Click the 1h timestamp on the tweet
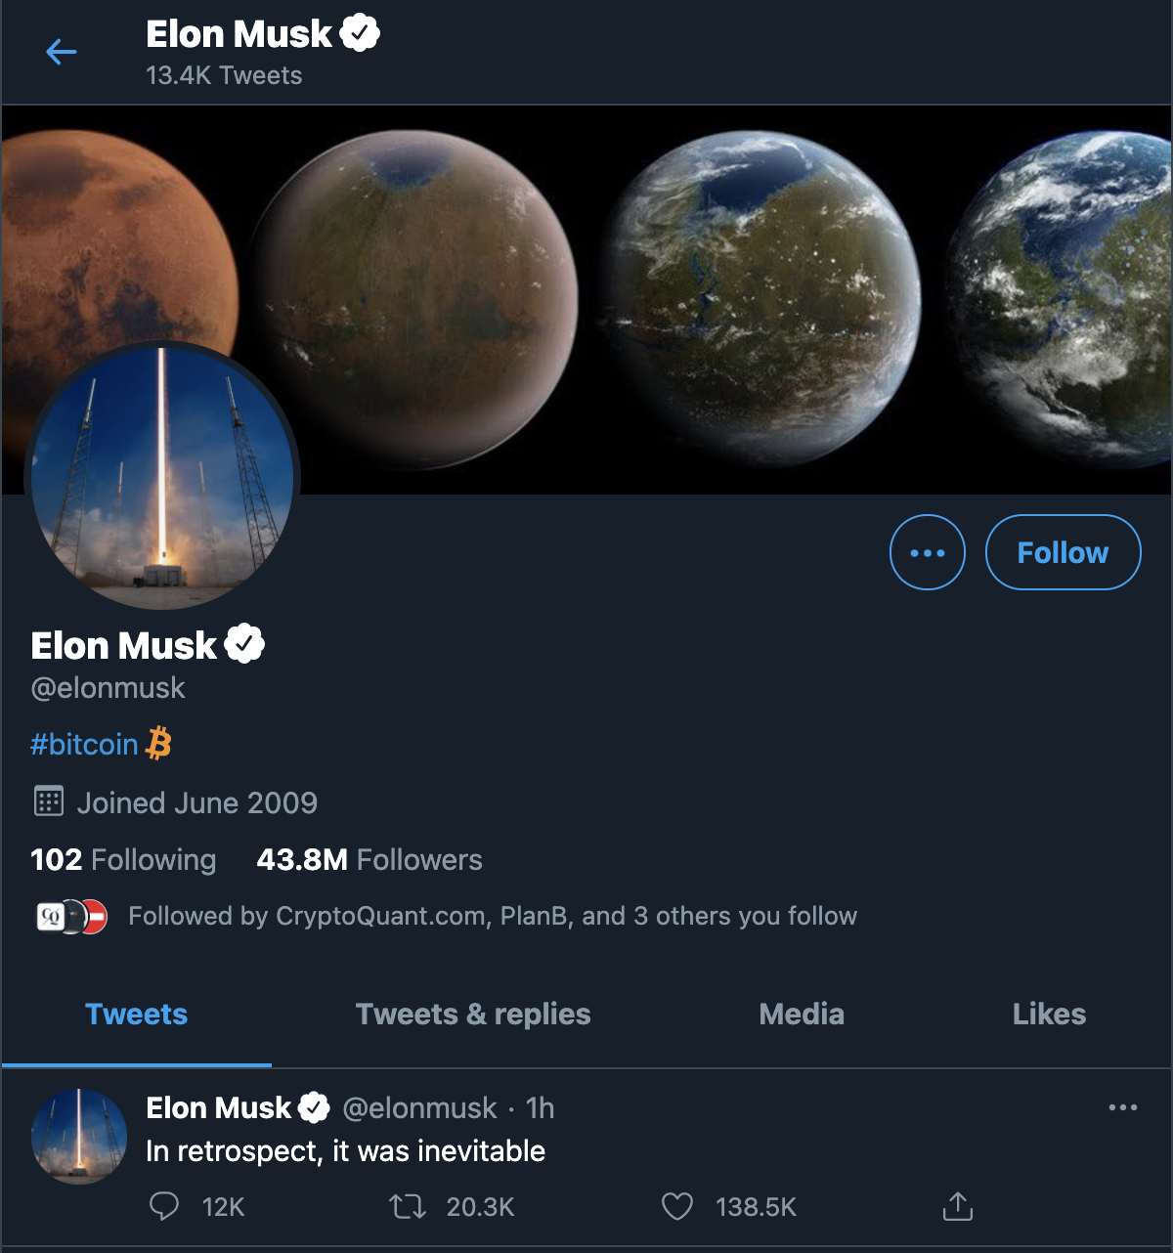The height and width of the screenshot is (1253, 1173). coord(540,1108)
